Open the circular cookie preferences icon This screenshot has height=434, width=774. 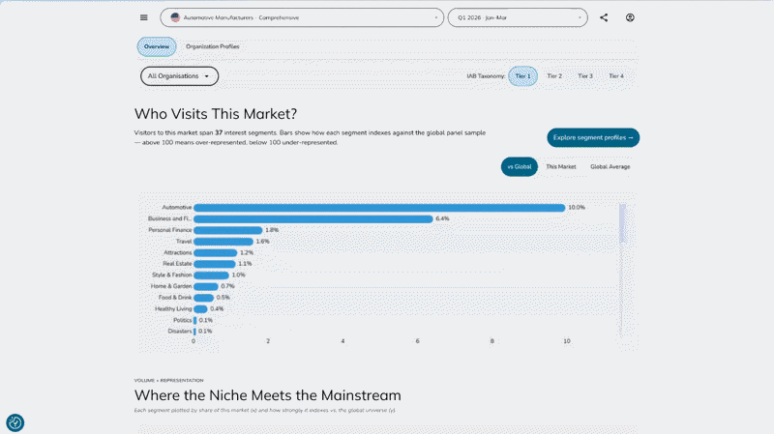15,422
